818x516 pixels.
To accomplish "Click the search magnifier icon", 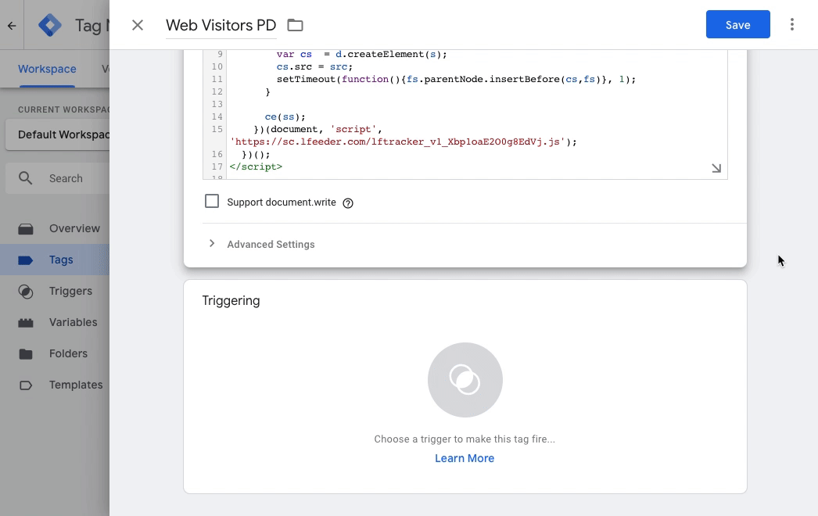I will click(25, 178).
